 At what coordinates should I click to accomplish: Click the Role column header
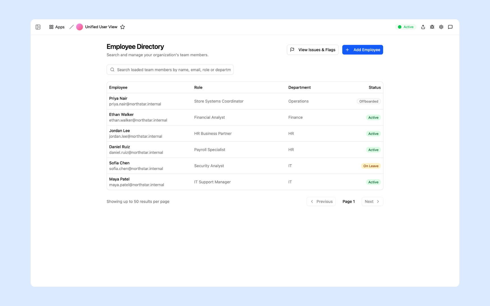click(x=198, y=88)
